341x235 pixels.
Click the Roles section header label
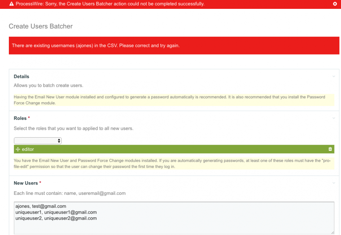coord(20,118)
